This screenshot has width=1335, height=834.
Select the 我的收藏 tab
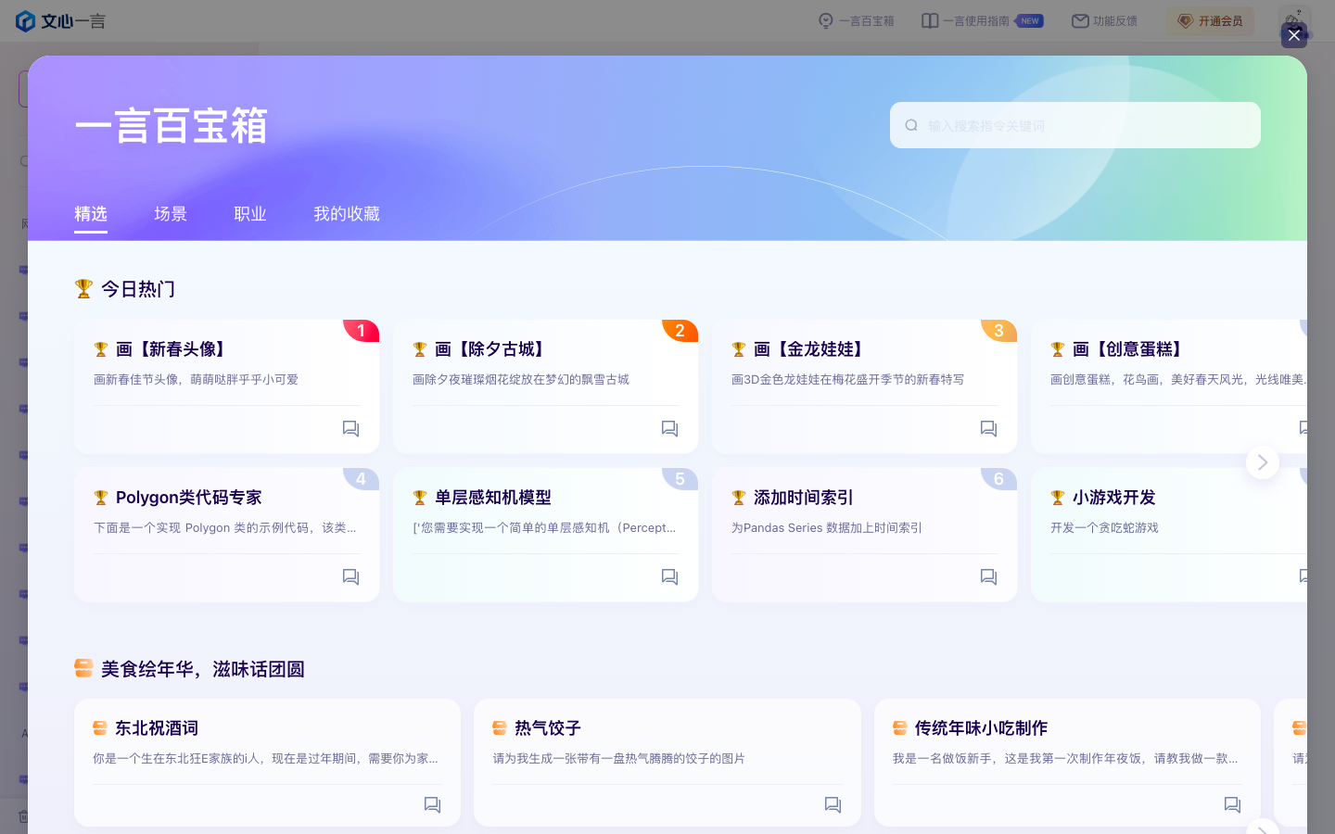coord(347,214)
